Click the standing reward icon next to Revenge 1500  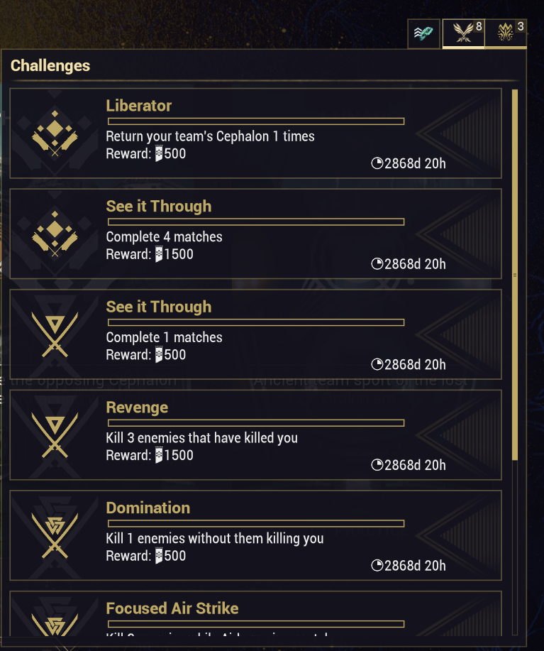(159, 455)
